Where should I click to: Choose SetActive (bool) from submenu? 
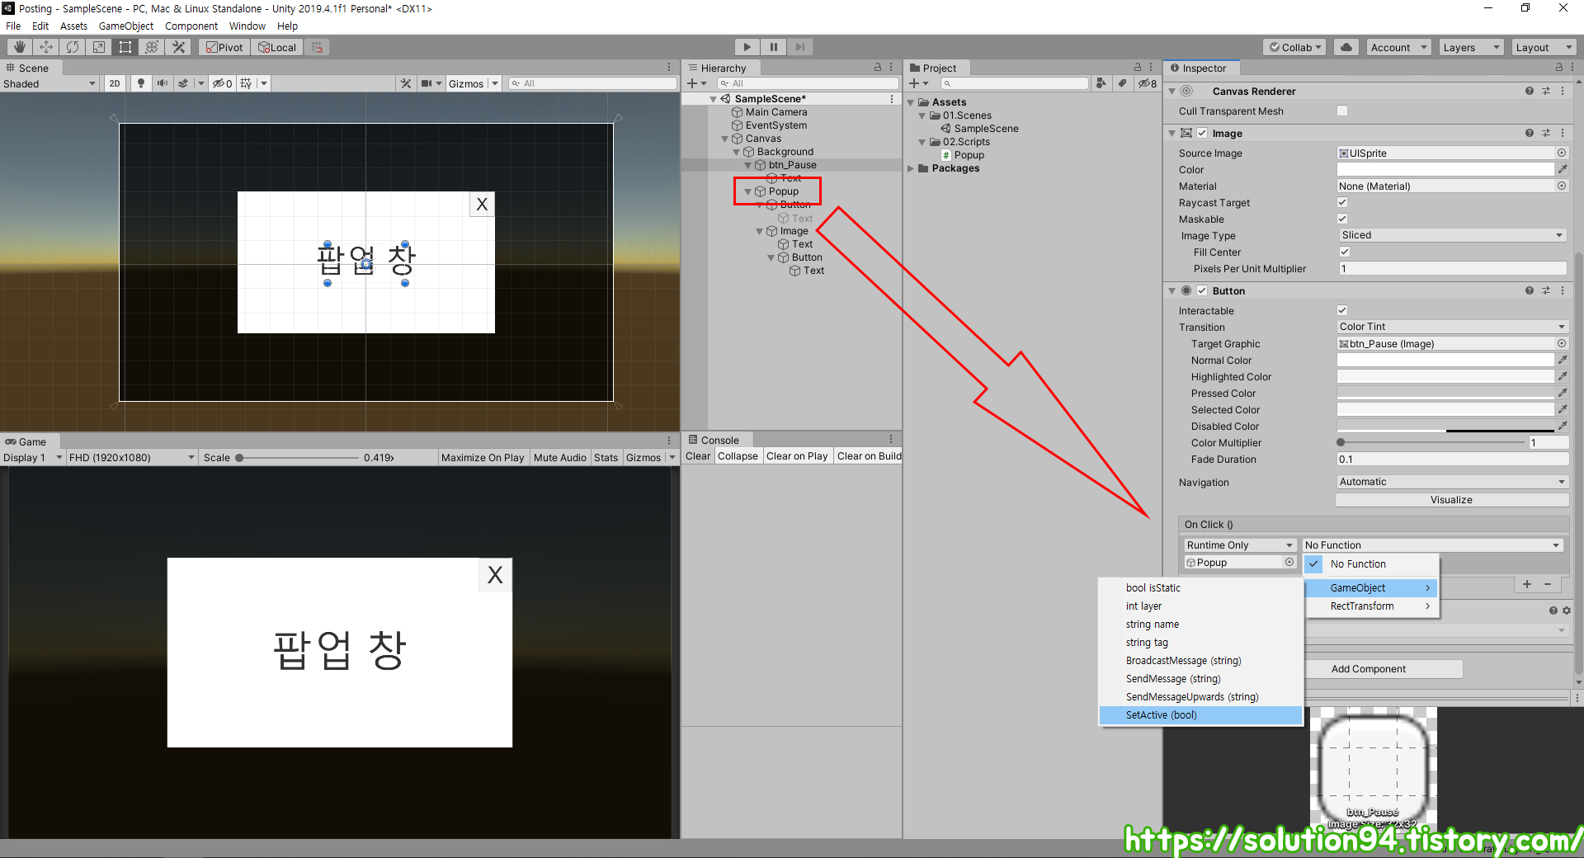[1200, 715]
